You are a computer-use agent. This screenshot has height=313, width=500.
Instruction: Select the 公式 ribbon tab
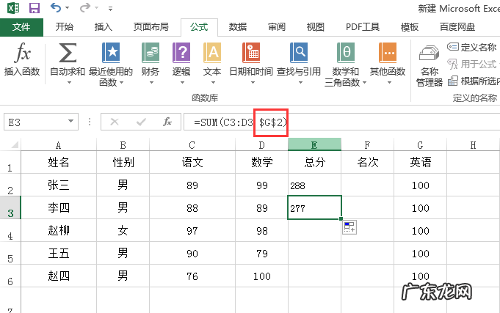199,27
